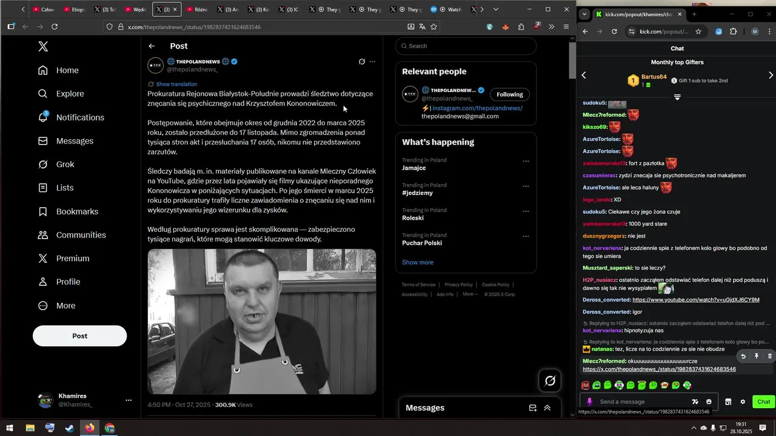Open the Profile icon in X sidebar
Screen dimensions: 776x436
point(43,282)
